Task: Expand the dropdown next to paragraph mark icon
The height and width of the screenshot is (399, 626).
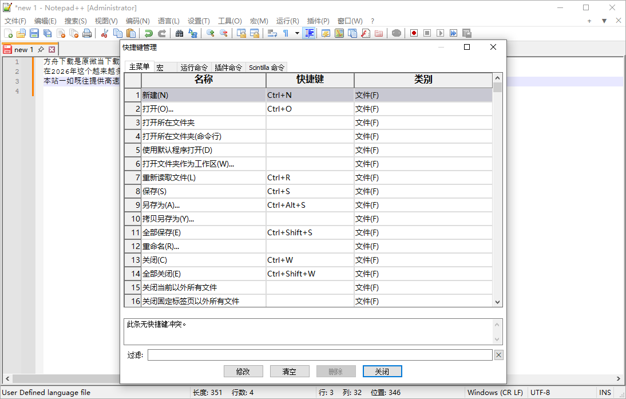Action: 296,33
